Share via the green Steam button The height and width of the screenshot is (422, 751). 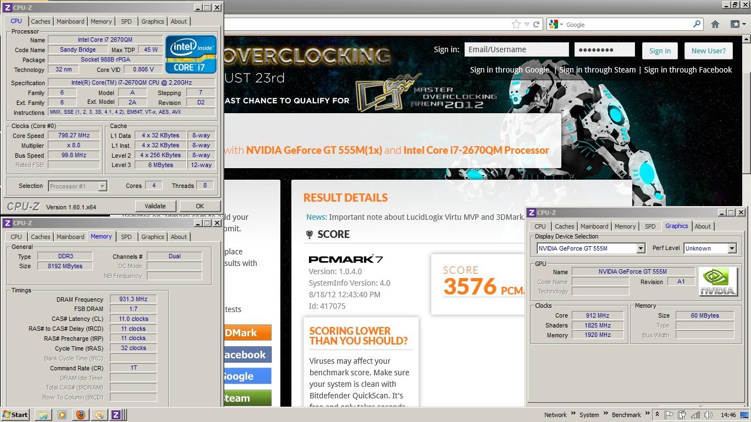point(247,398)
